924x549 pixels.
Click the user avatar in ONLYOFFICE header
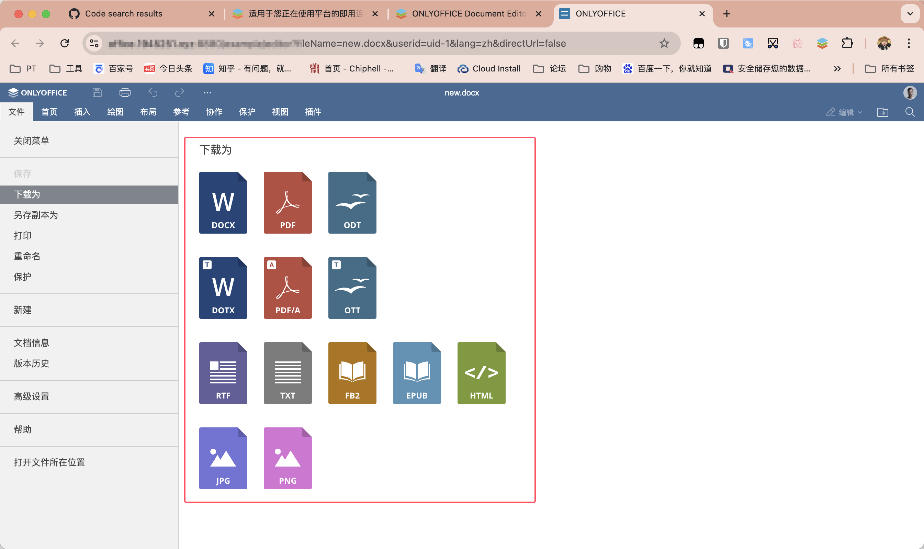point(910,92)
